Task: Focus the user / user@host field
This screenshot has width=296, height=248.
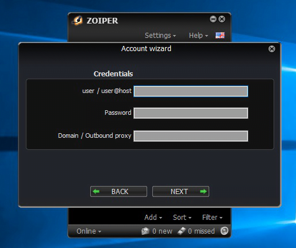Action: (191, 91)
